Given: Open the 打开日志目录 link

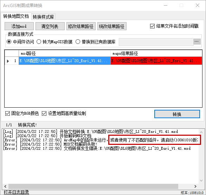Looking at the screenshot, I should point(17,192).
